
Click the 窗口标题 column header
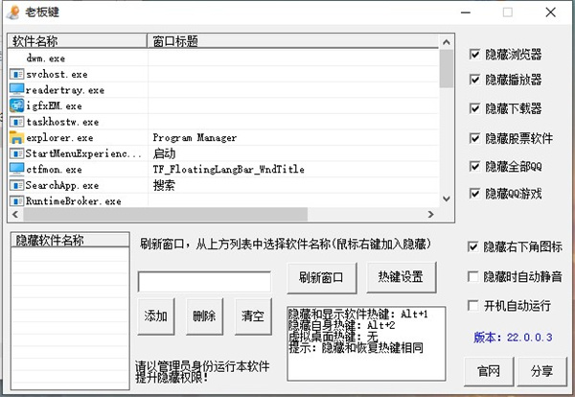coord(292,41)
